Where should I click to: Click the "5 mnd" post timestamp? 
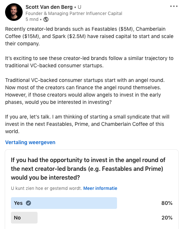(x=32, y=19)
